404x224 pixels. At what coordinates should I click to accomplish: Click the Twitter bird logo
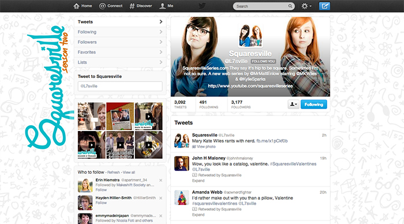pos(202,6)
